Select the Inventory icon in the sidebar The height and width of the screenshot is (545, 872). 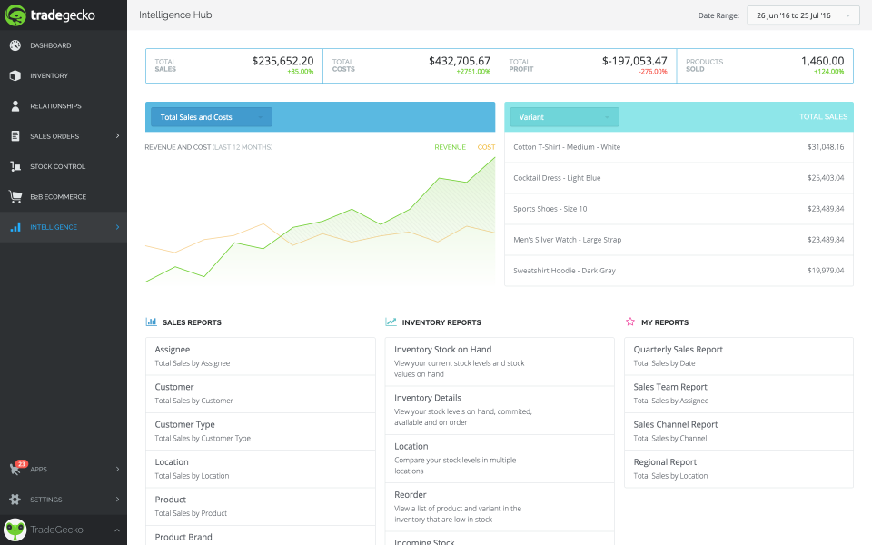point(16,75)
